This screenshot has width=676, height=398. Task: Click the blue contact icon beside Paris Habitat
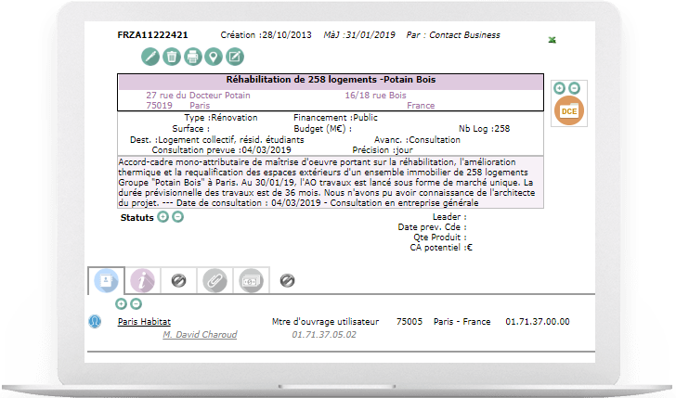point(95,322)
